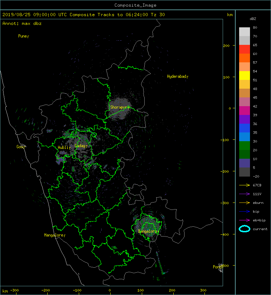Click the cyan 'current' ellipse icon
The width and height of the screenshot is (271, 295).
pyautogui.click(x=244, y=229)
